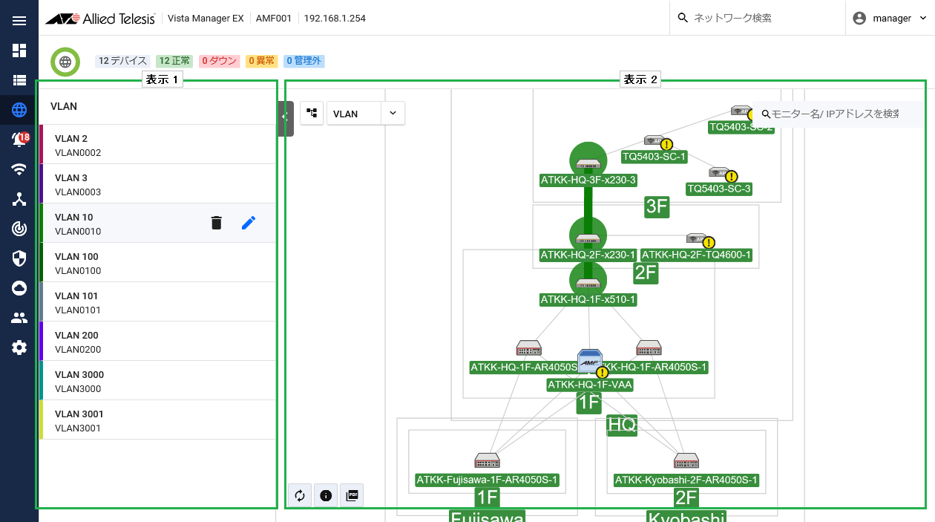Click the 0 ダウン status badge

click(220, 61)
